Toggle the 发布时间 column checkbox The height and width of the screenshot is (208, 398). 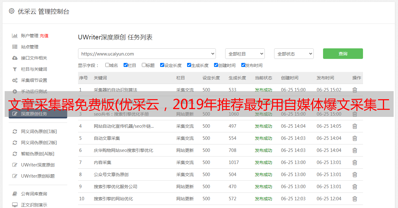point(243,65)
